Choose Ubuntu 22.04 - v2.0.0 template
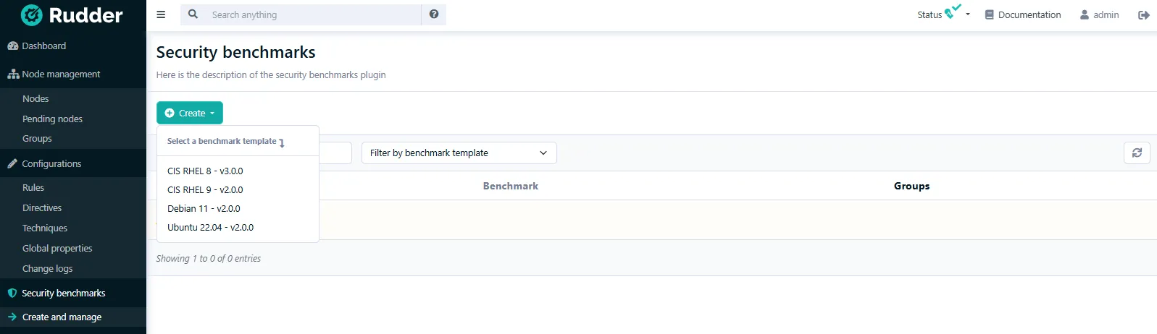1157x334 pixels. pos(210,228)
